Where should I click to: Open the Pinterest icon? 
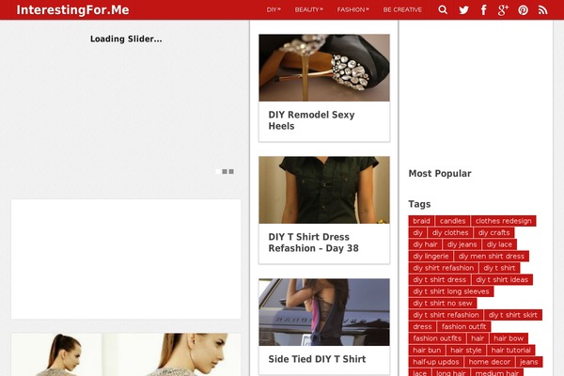[x=523, y=9]
